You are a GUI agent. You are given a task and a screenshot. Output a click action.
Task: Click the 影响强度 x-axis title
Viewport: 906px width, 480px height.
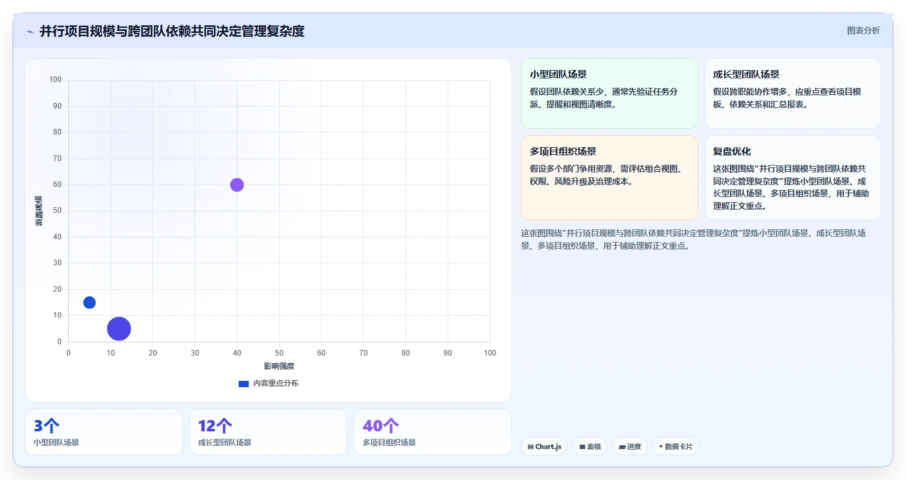(279, 366)
